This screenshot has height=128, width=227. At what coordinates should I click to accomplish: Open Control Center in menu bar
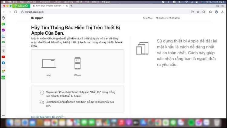click(x=197, y=2)
